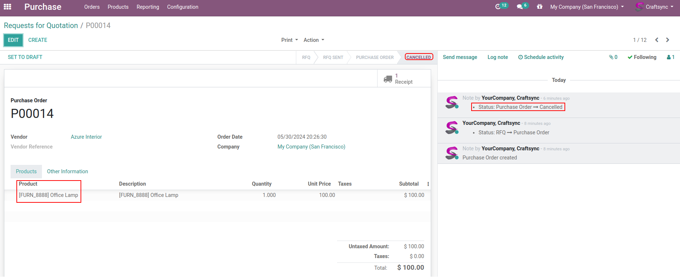680x277 pixels.
Task: Open Azure Interior vendor link
Action: (x=86, y=137)
